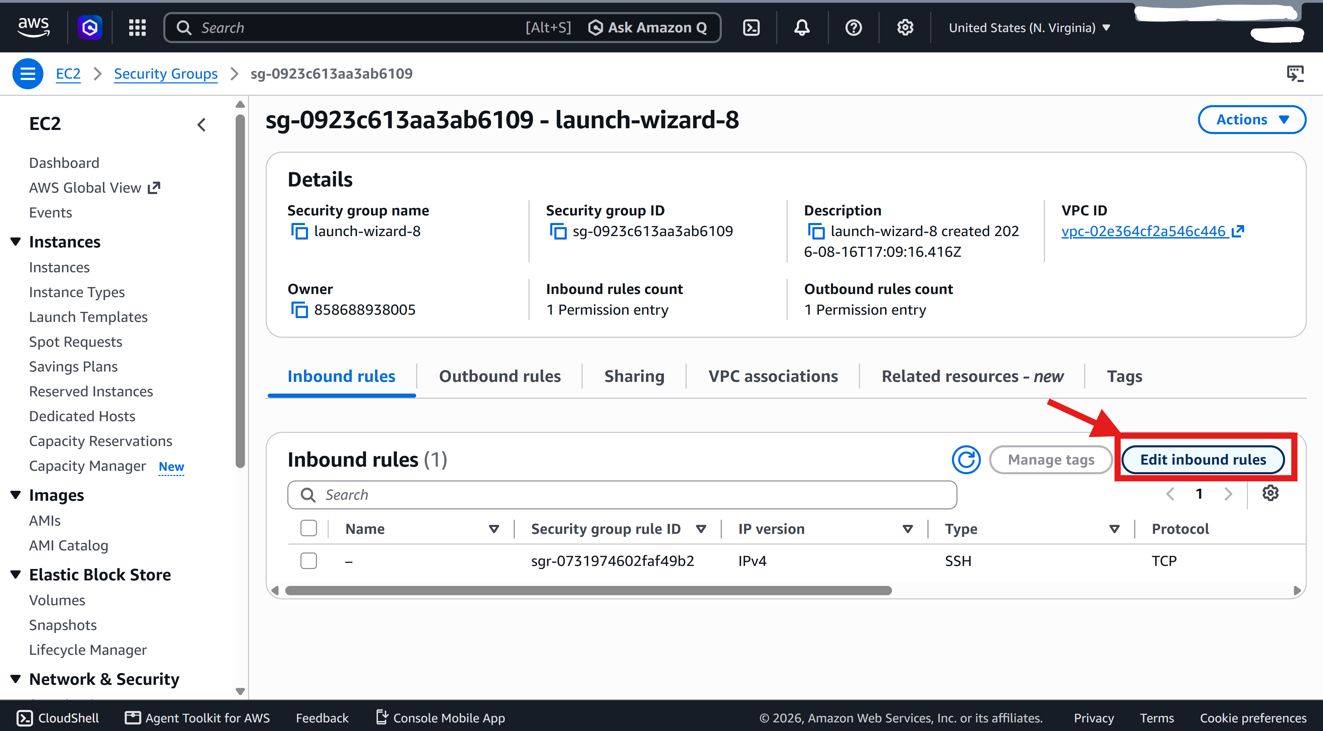The height and width of the screenshot is (731, 1323).
Task: Open the Related resources - new tab
Action: pos(973,377)
